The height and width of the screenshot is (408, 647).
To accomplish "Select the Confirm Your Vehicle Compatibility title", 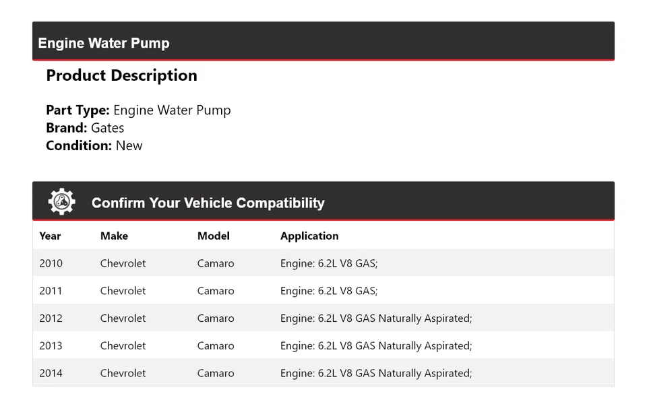I will [208, 203].
